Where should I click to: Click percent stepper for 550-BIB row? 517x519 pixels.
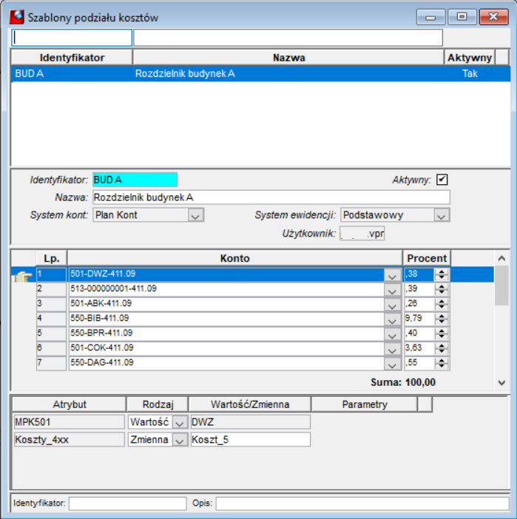(442, 319)
